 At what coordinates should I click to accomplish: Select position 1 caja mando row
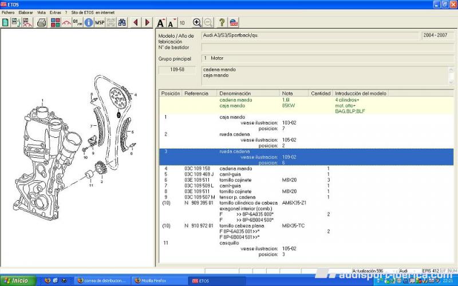coord(306,123)
